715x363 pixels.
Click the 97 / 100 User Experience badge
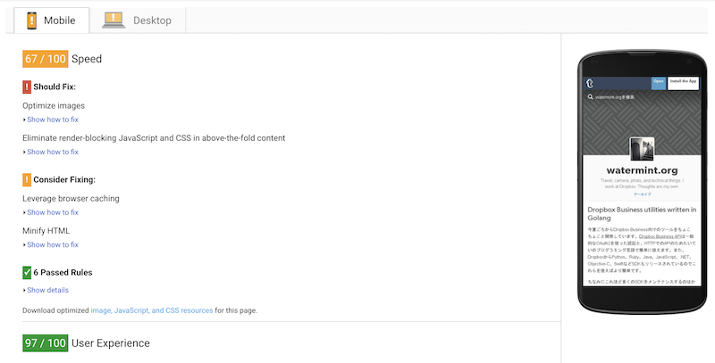pyautogui.click(x=45, y=342)
